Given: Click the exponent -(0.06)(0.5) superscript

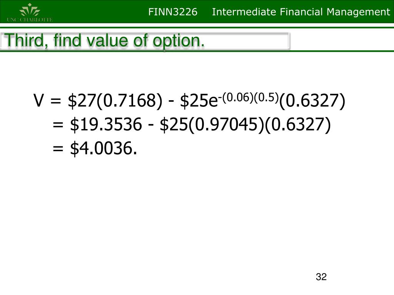Looking at the screenshot, I should 248,97.
